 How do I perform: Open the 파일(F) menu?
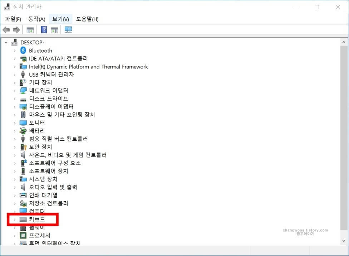click(13, 19)
